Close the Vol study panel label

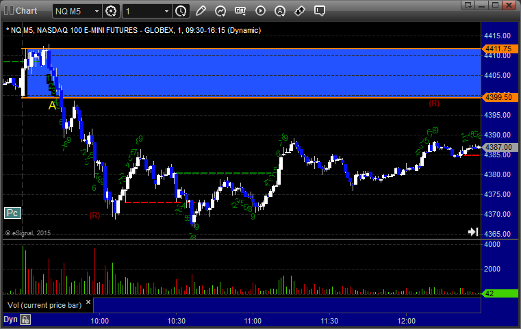pyautogui.click(x=88, y=302)
